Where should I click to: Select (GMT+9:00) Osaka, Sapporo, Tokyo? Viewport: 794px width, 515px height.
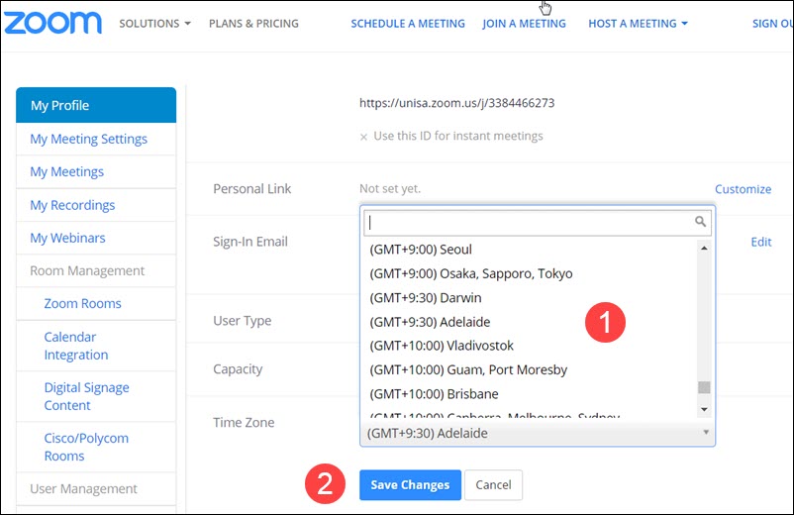(529, 273)
